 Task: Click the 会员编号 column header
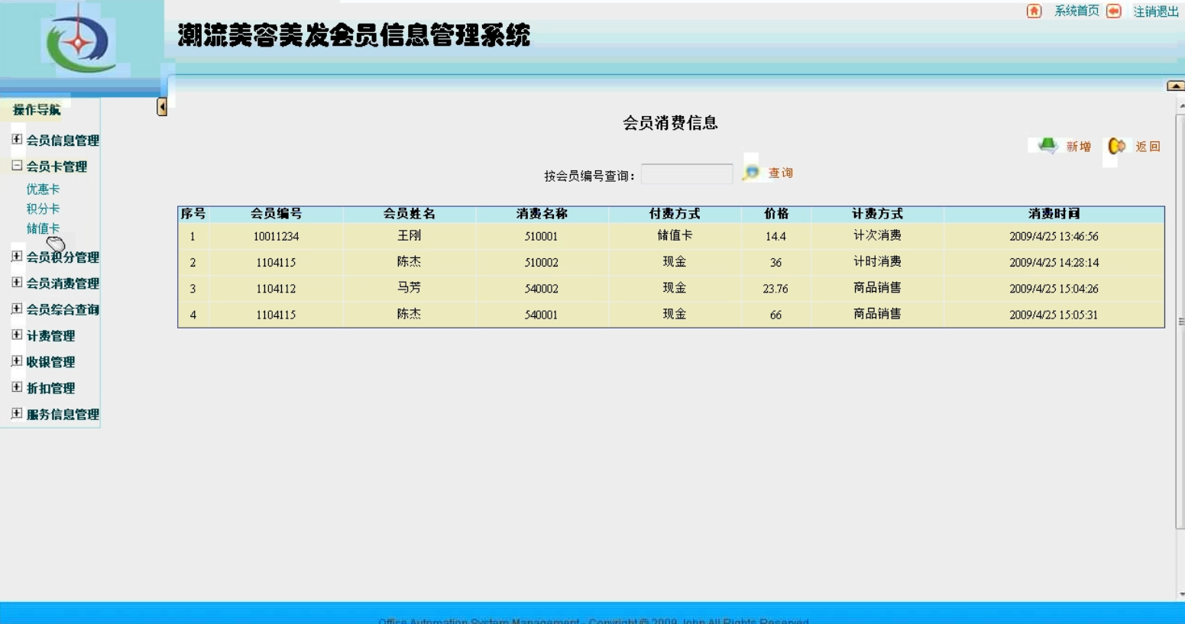pos(276,214)
